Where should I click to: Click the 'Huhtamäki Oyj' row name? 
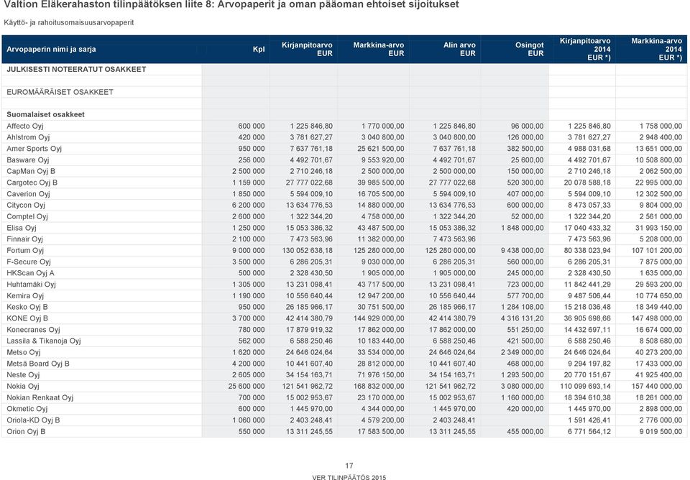[x=31, y=285]
